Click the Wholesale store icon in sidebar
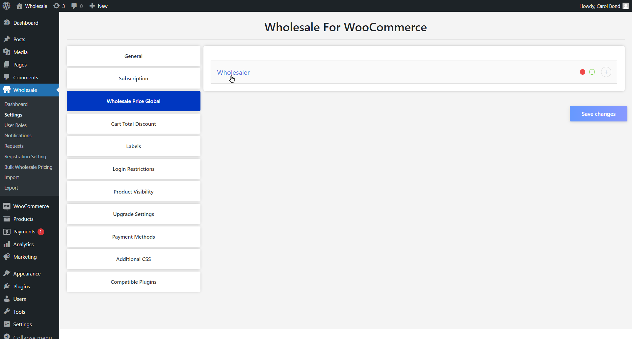 click(7, 90)
